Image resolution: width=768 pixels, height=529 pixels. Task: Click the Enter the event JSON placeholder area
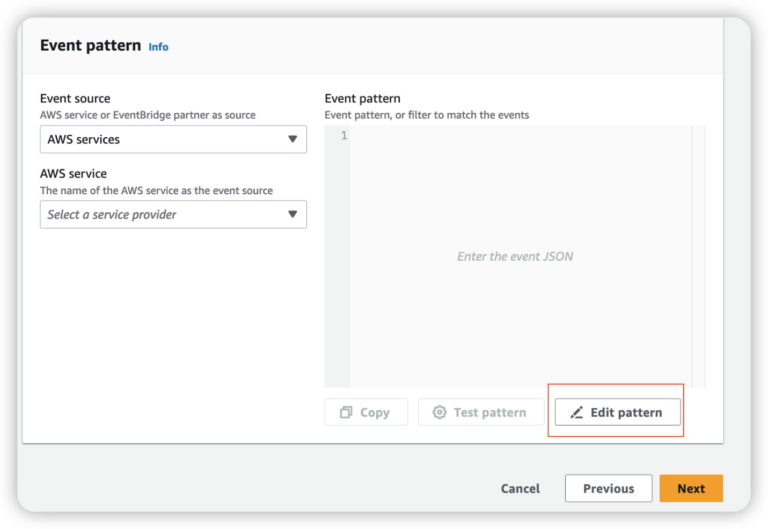[515, 256]
